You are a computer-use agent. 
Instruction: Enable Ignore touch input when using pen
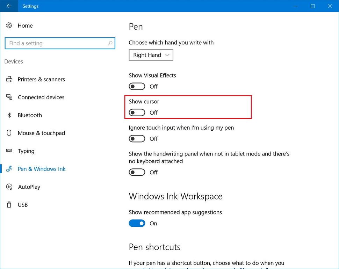pyautogui.click(x=137, y=138)
